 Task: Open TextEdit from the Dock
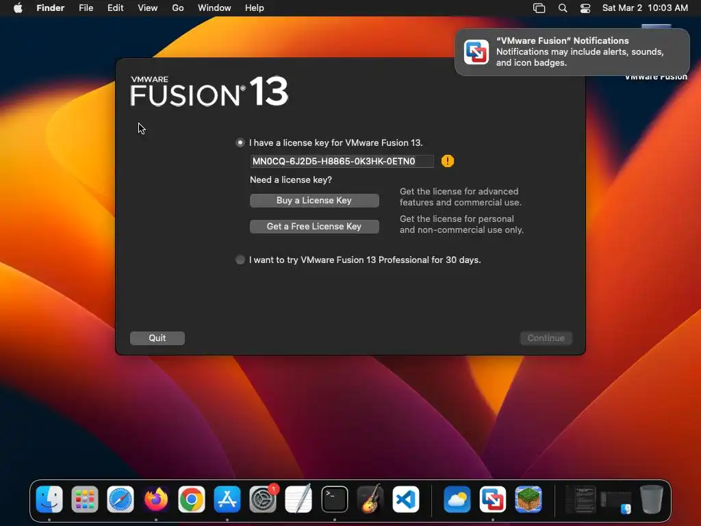pyautogui.click(x=298, y=499)
